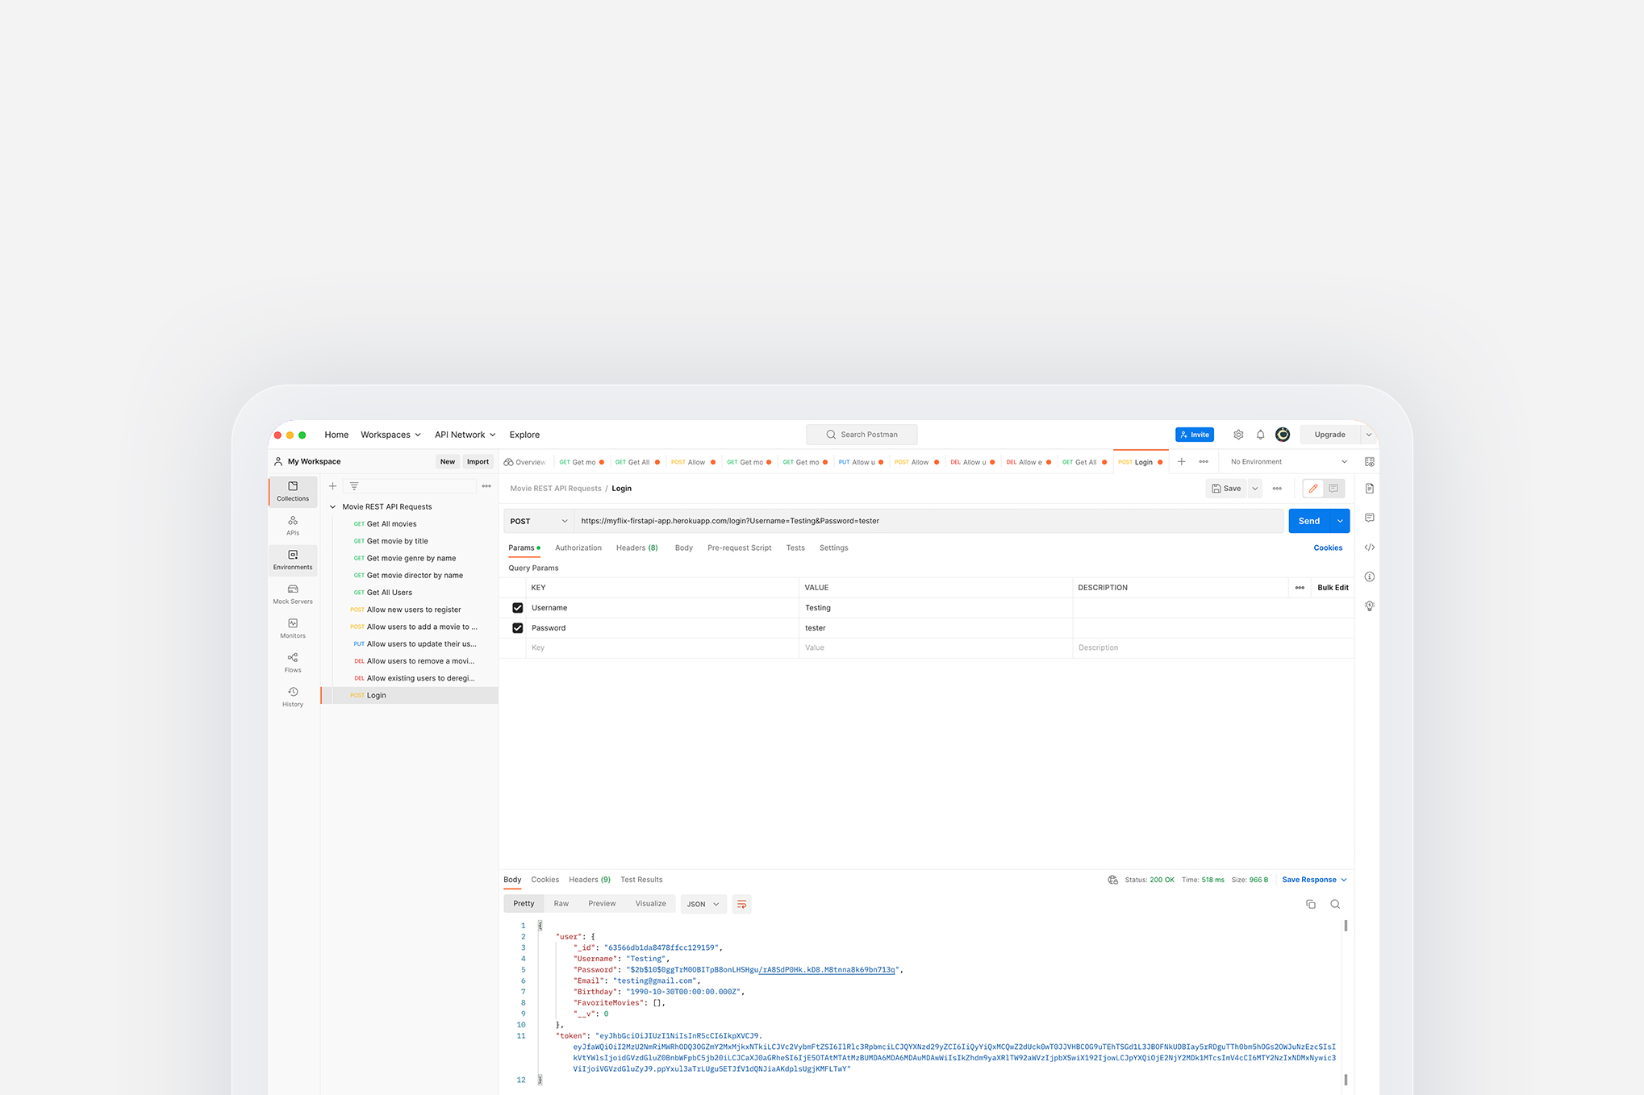The width and height of the screenshot is (1644, 1095).
Task: Open the tab overflow options menu
Action: click(x=1204, y=462)
